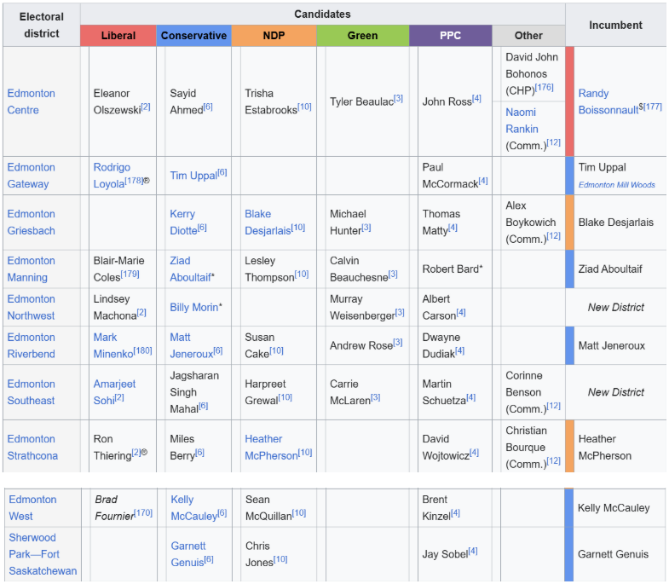The width and height of the screenshot is (669, 584).
Task: Open the Sherwood Park—Fort Saskatchewan link
Action: (43, 554)
